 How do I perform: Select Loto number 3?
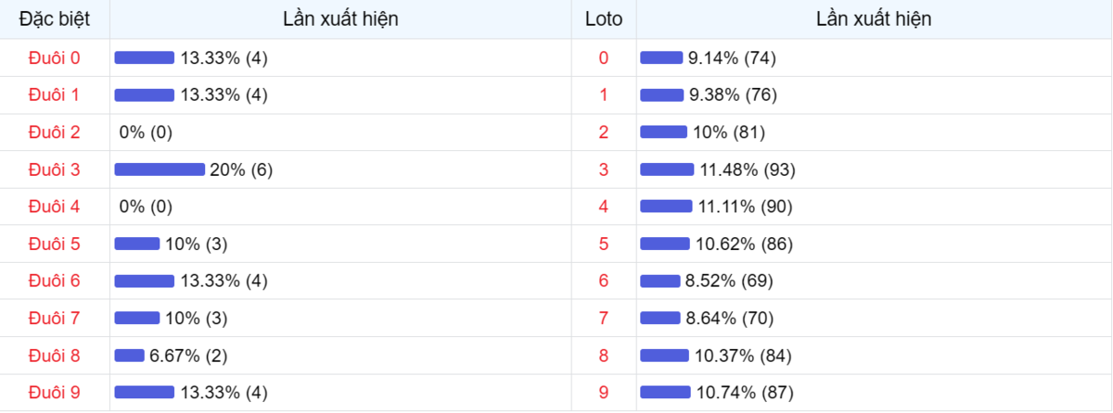pyautogui.click(x=604, y=169)
